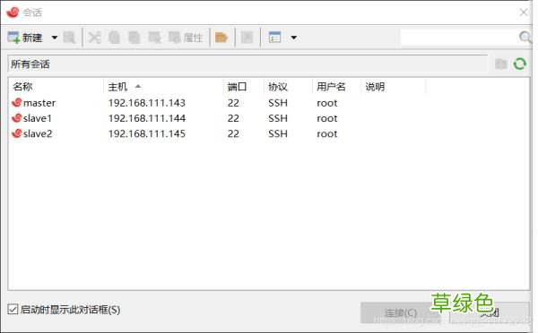This screenshot has height=333, width=538.
Task: Click the Paste toolbar icon
Action: (134, 38)
